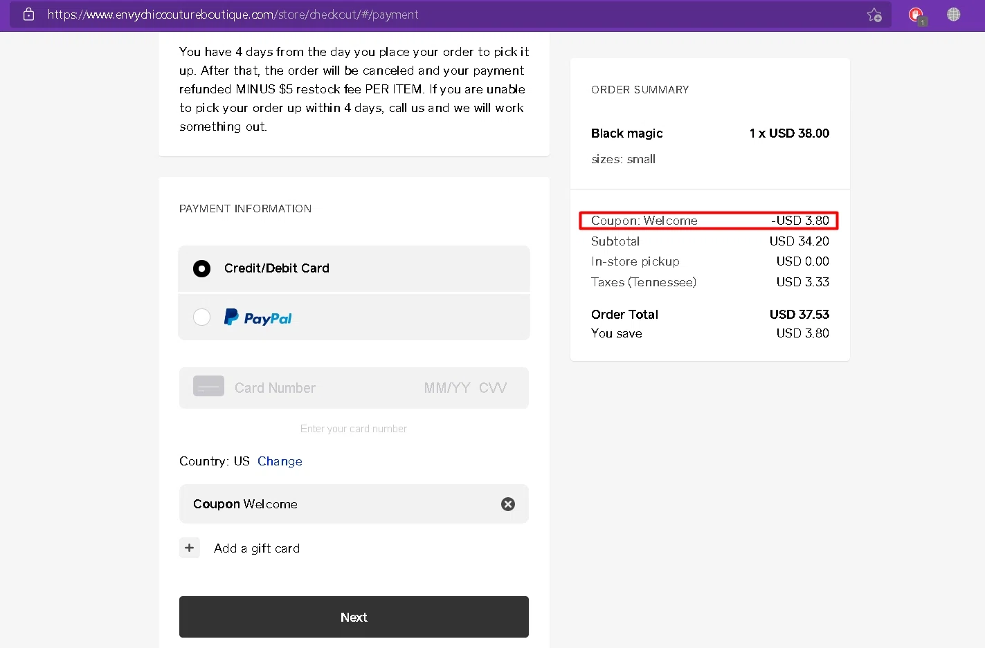Viewport: 985px width, 648px height.
Task: Click the CVV field
Action: tap(493, 388)
